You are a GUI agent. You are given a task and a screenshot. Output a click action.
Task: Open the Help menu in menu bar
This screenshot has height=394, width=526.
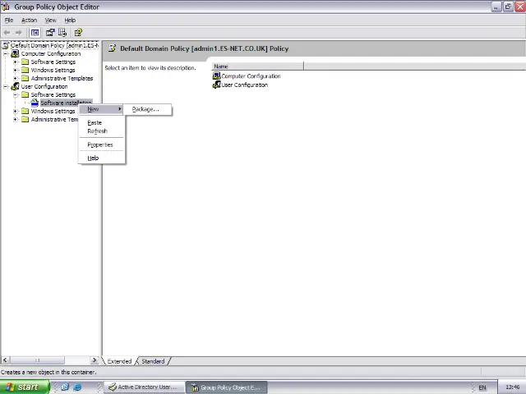(x=70, y=20)
